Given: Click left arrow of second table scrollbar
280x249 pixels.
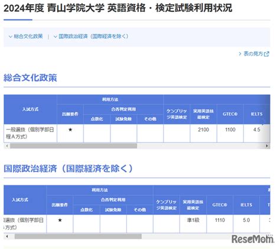Looking at the screenshot, I should pos(7,236).
